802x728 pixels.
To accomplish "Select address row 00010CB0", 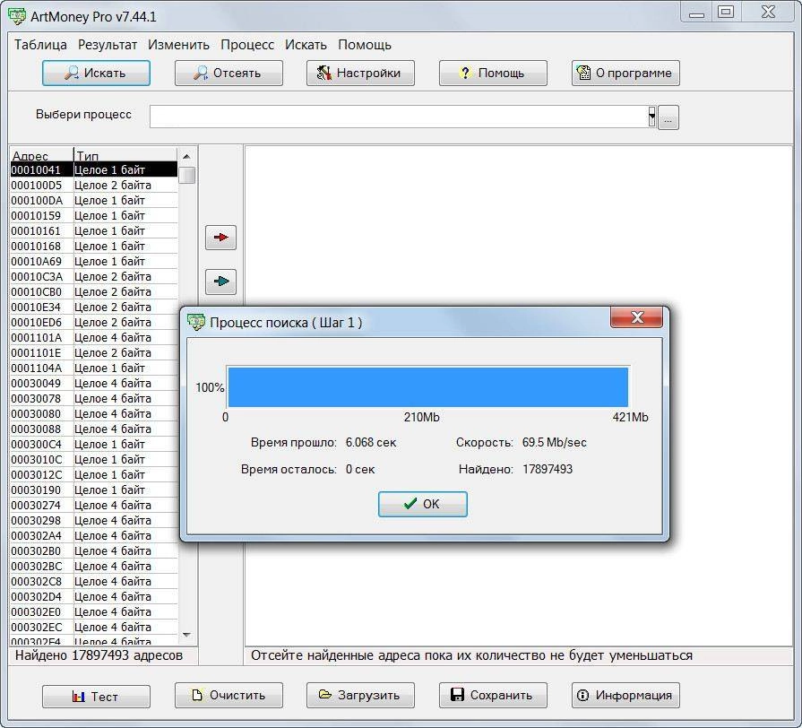I will (x=94, y=292).
